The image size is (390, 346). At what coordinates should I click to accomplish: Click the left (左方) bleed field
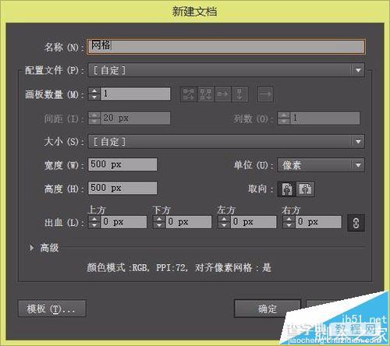[x=253, y=222]
